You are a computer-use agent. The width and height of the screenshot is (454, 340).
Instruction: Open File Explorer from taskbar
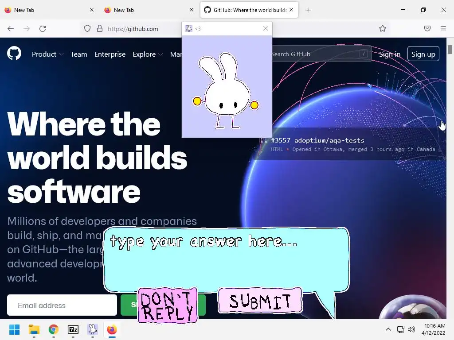tap(34, 329)
